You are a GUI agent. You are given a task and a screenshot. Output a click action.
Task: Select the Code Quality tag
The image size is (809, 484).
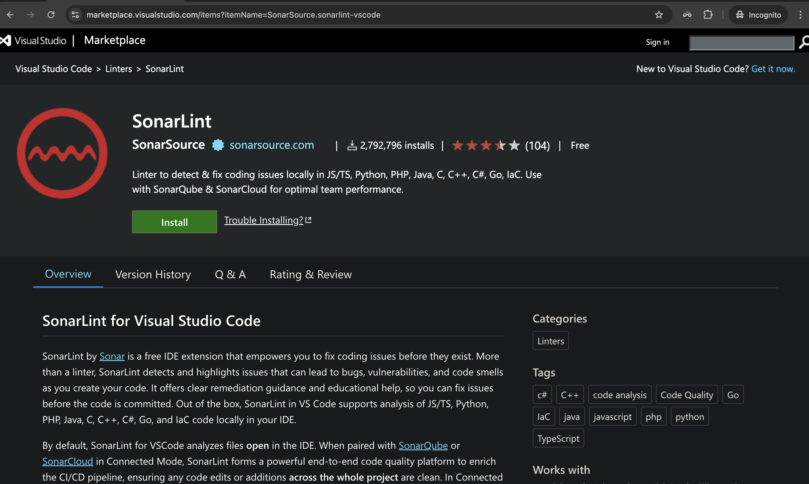[x=686, y=395]
